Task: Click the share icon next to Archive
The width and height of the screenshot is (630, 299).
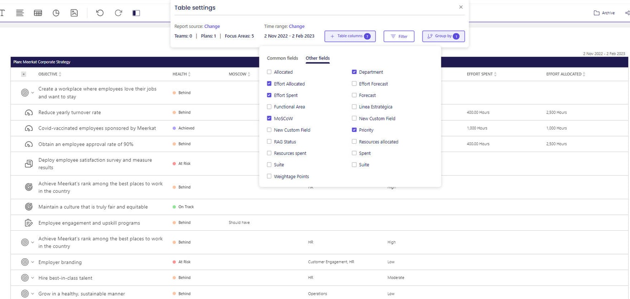Action: (x=627, y=13)
